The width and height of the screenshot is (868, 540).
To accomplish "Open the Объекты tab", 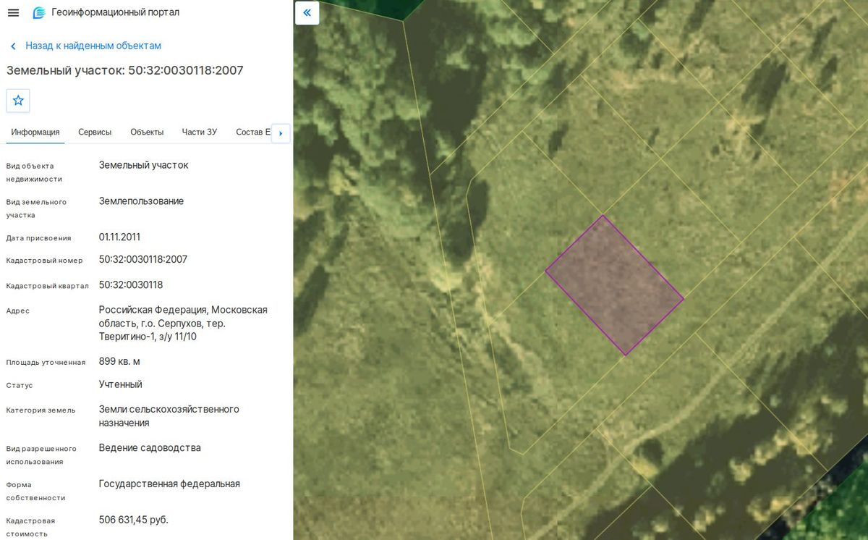I will (147, 132).
